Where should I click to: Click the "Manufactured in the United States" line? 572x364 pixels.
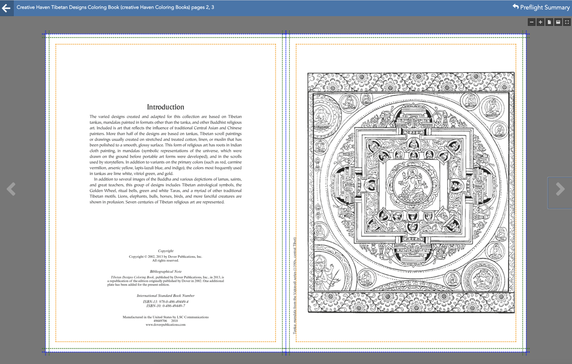point(166,317)
